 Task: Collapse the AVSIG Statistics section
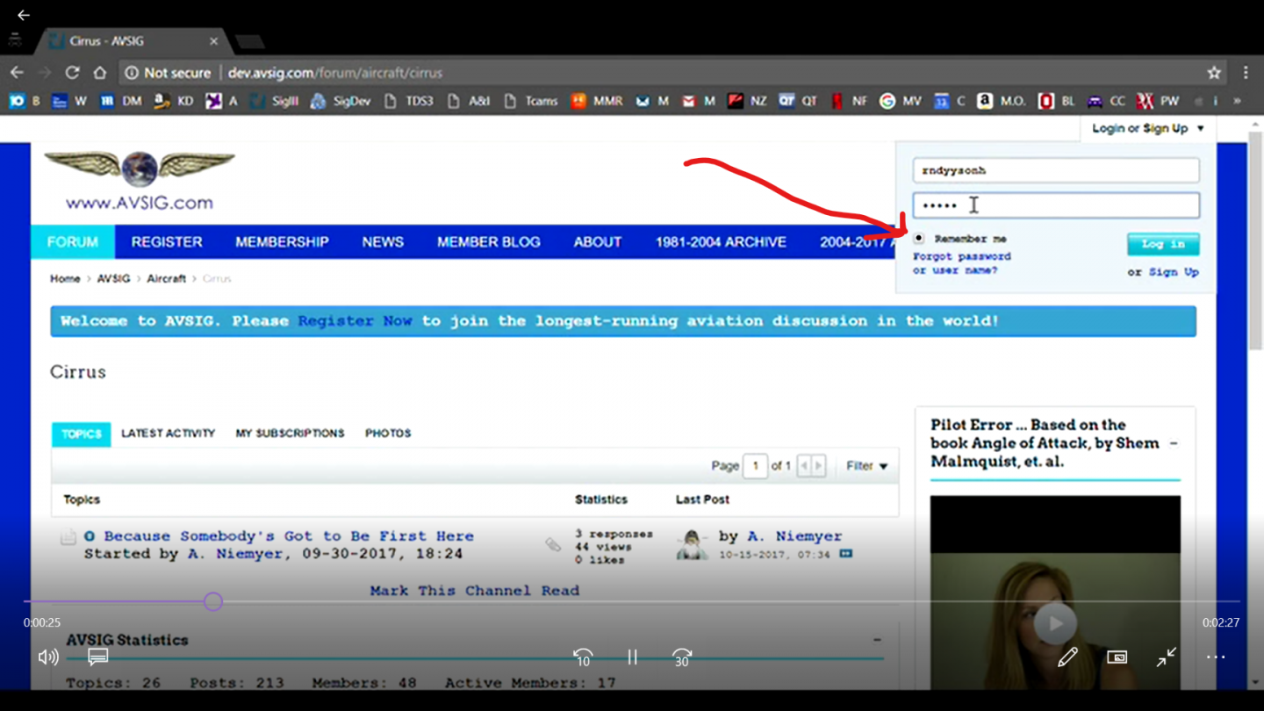[x=877, y=640]
